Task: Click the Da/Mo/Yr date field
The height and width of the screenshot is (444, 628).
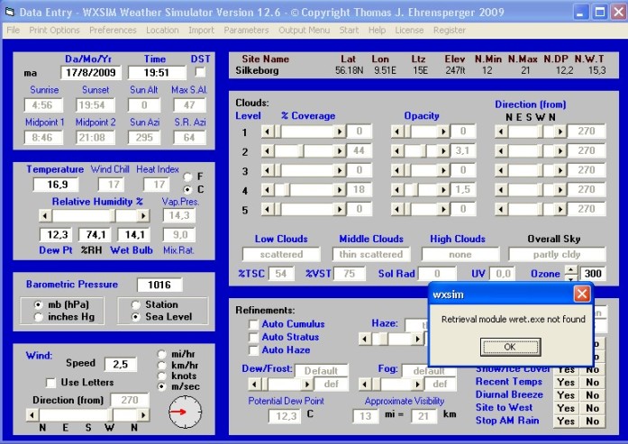Action: point(90,73)
